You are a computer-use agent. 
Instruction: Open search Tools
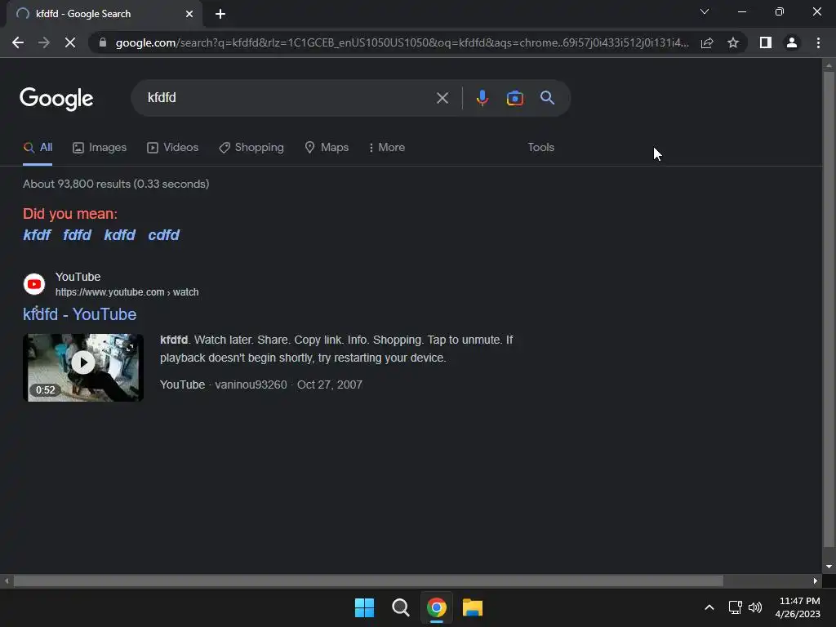[x=540, y=148]
